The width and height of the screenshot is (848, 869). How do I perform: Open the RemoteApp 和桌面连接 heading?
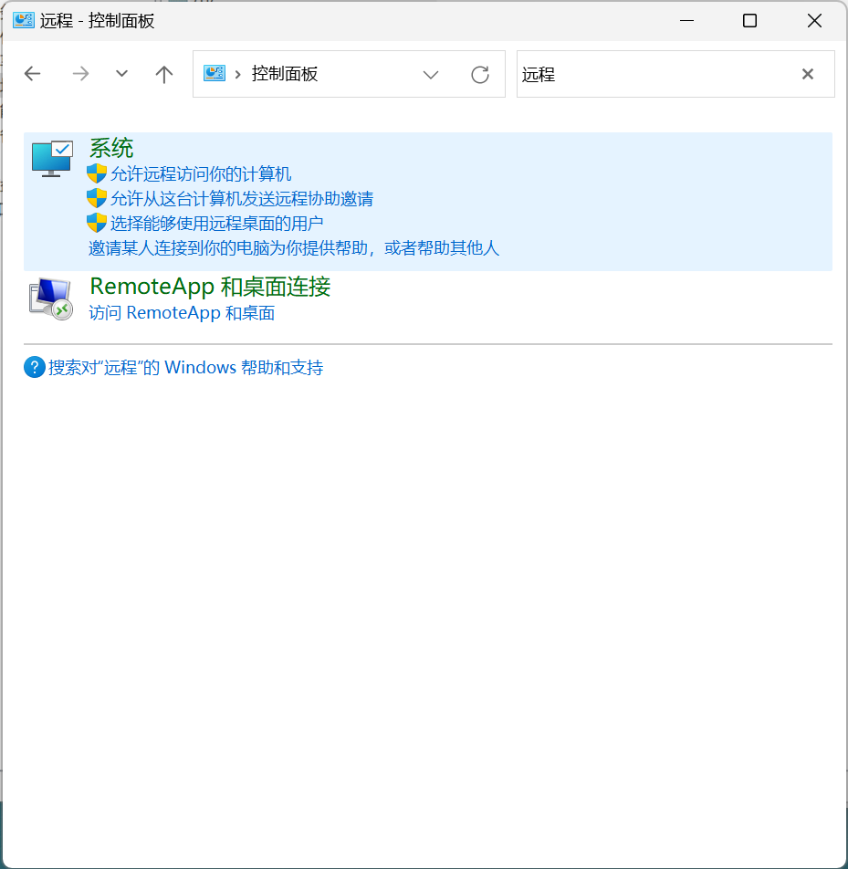coord(210,287)
